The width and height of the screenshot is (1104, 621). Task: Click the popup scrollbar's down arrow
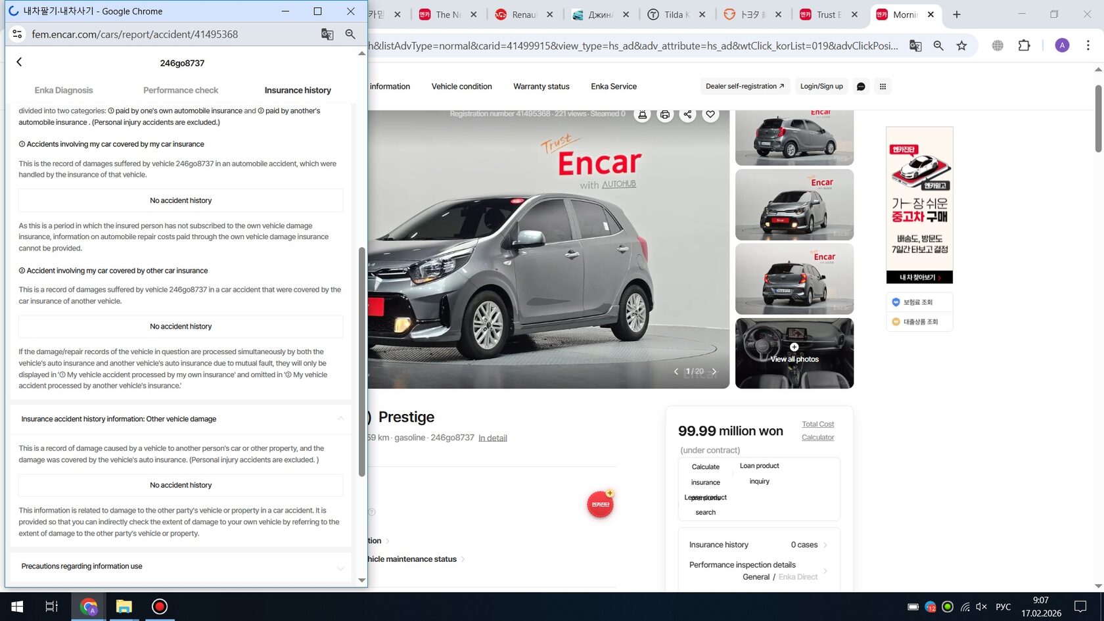361,580
